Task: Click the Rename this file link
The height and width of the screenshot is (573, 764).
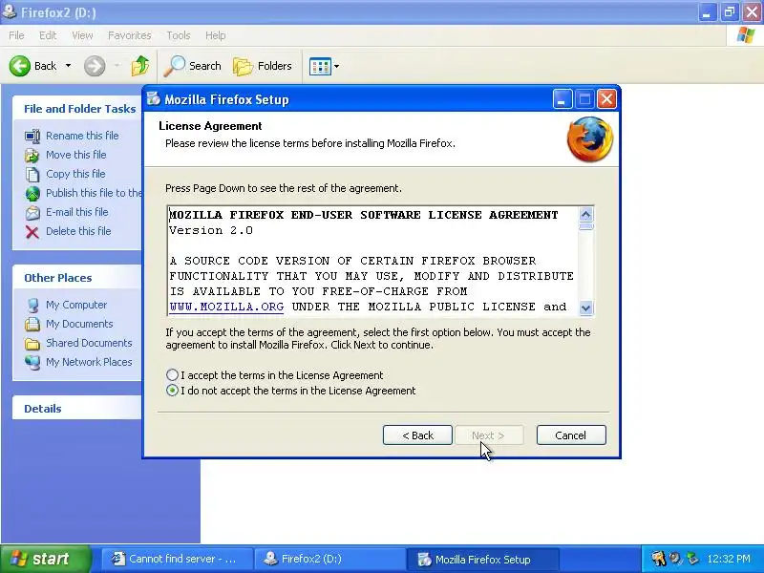Action: [82, 136]
